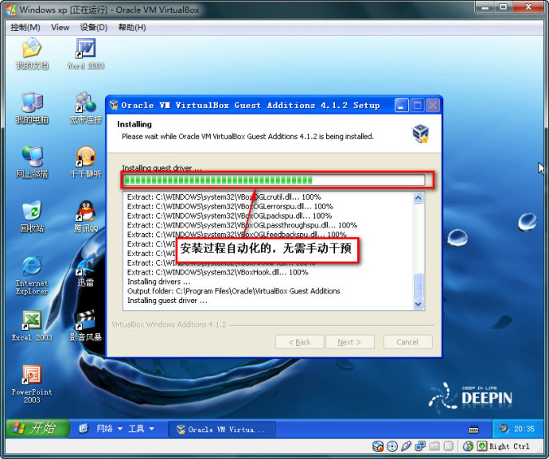Screen dimensions: 549x459
Task: Click the VirtualBox optical disk status icon
Action: pos(392,446)
